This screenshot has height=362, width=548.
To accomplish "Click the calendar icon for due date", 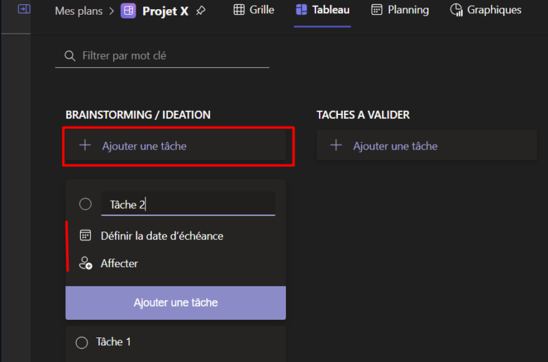I will [86, 236].
